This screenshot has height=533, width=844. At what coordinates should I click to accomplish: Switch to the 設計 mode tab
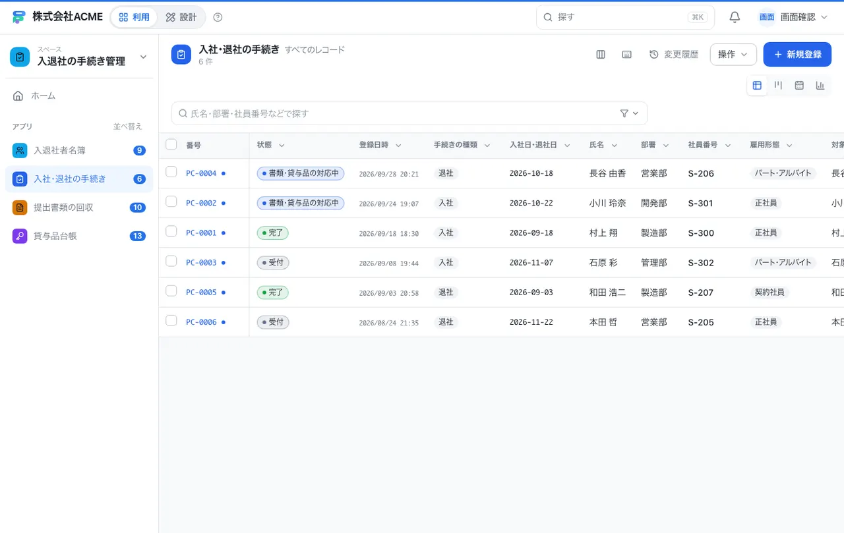[x=181, y=17]
